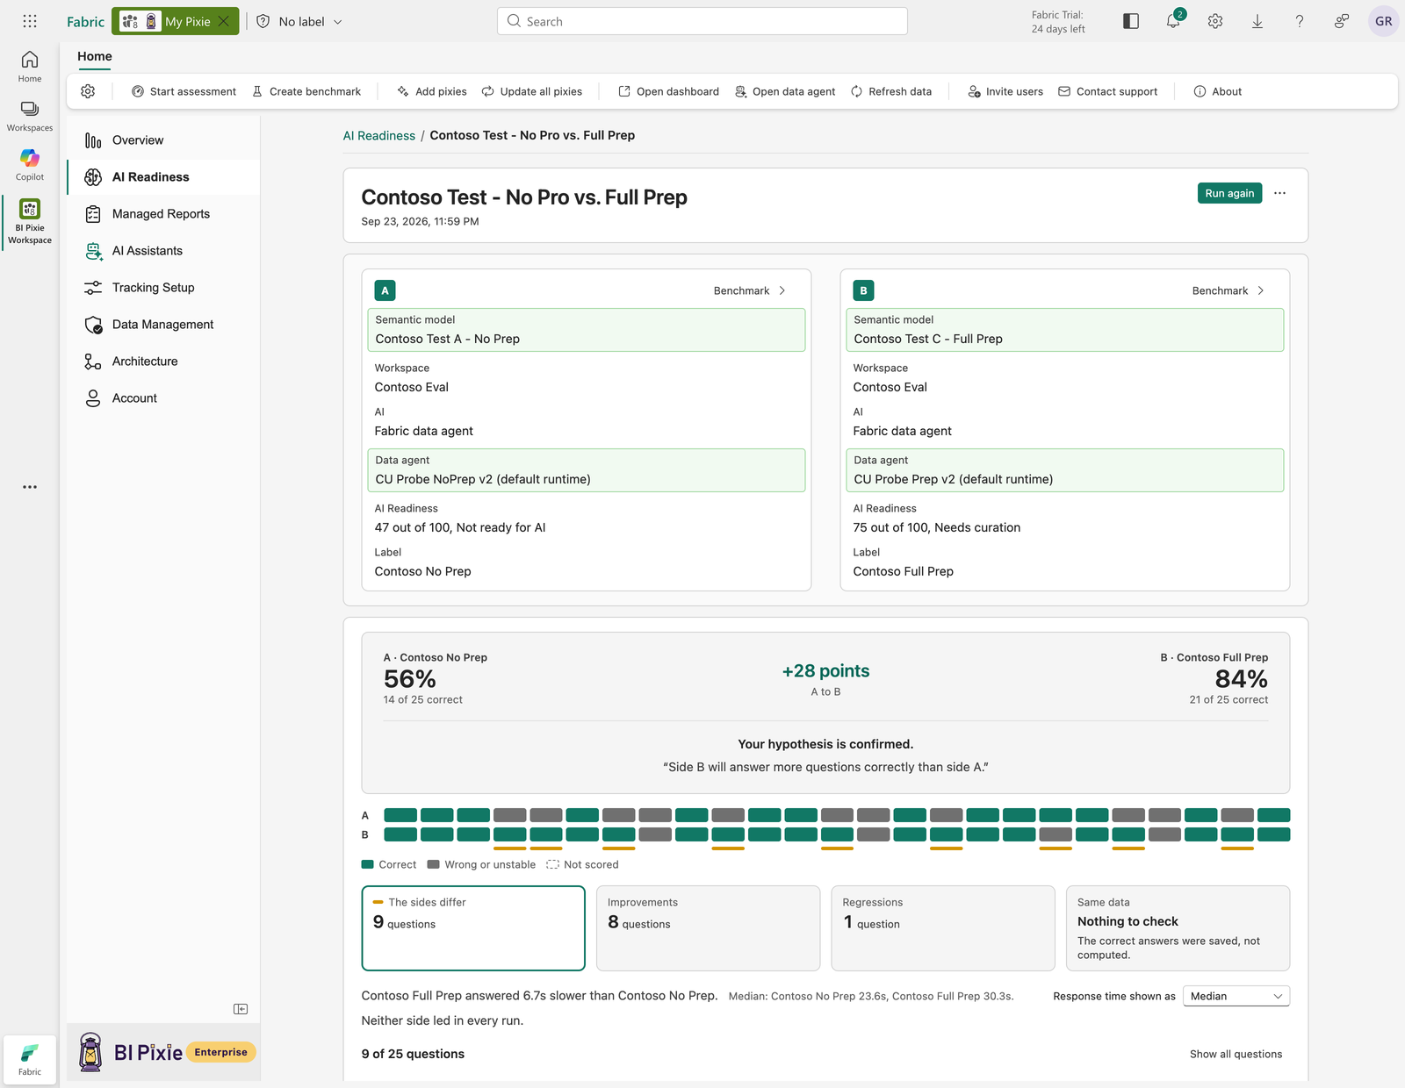Click the first green square in row A
Viewport: 1405px width, 1088px height.
pos(400,815)
